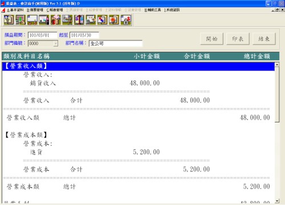
Task: Select the highlighted 營業收入類 row
Action: click(x=139, y=66)
